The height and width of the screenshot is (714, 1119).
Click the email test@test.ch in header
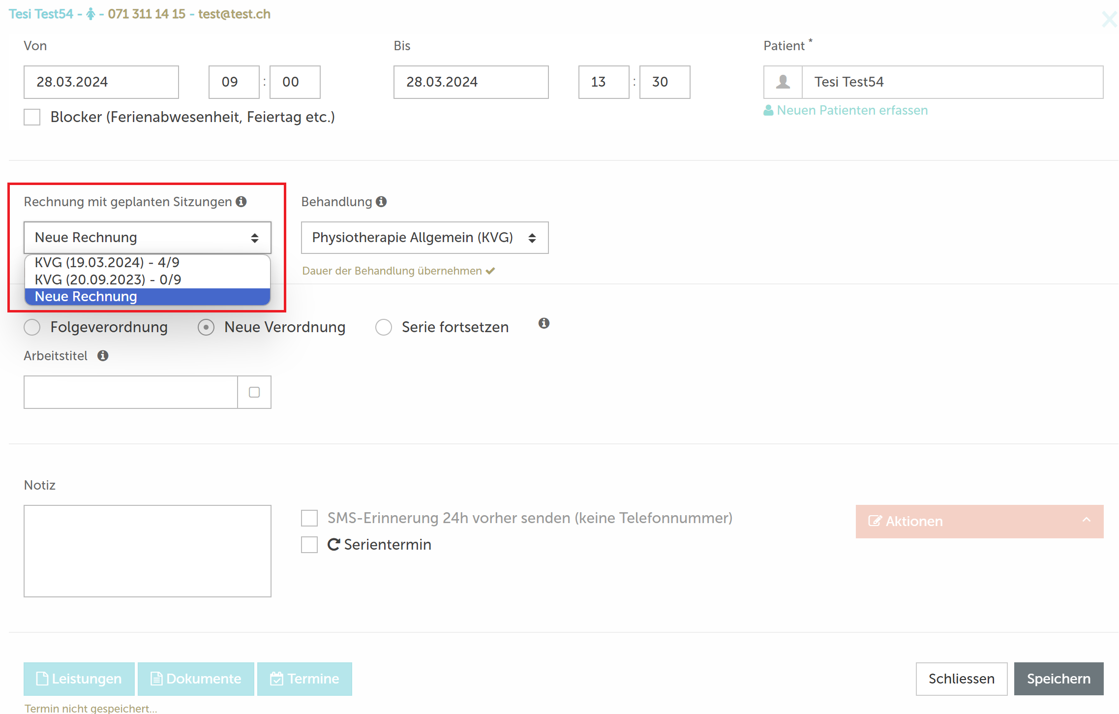click(x=234, y=14)
